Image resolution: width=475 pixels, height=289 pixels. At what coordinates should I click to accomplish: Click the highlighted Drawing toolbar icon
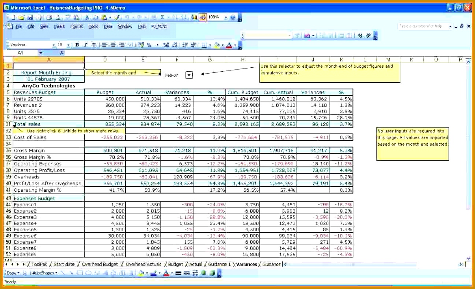click(203, 17)
